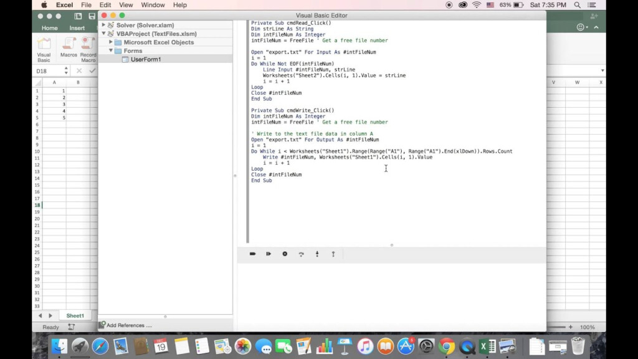Go to previous sheet with left arrow
Viewport: 638px width, 359px height.
coord(40,315)
